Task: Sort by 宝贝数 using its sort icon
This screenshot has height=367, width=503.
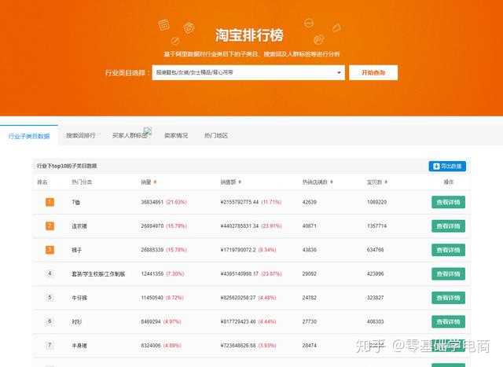Action: [x=386, y=182]
